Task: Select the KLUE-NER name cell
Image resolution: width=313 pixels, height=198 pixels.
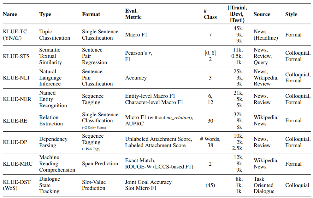Action: tap(17, 99)
